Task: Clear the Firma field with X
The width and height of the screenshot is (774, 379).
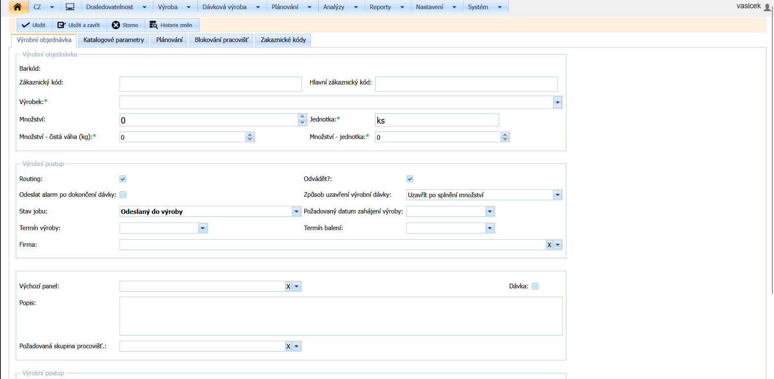Action: point(549,245)
